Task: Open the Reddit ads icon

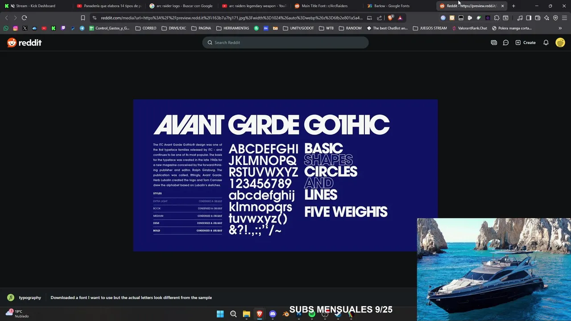Action: point(494,42)
